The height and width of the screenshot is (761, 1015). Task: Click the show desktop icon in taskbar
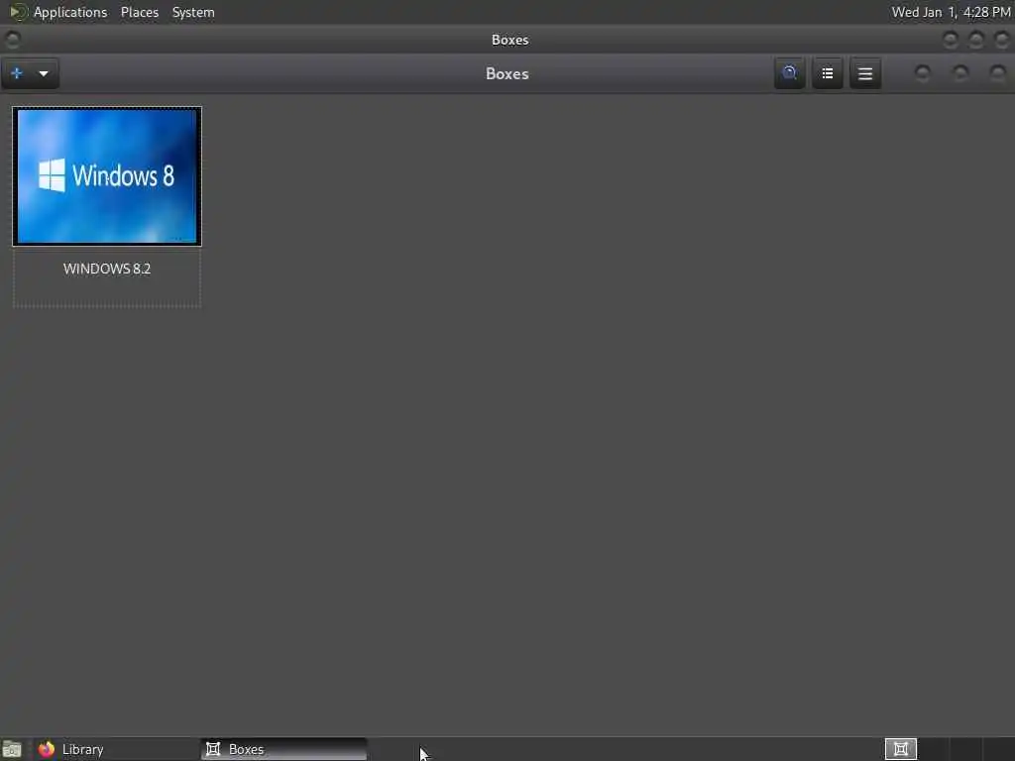coord(12,749)
